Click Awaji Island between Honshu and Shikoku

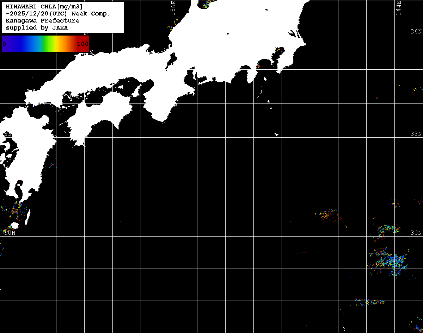click(x=137, y=91)
